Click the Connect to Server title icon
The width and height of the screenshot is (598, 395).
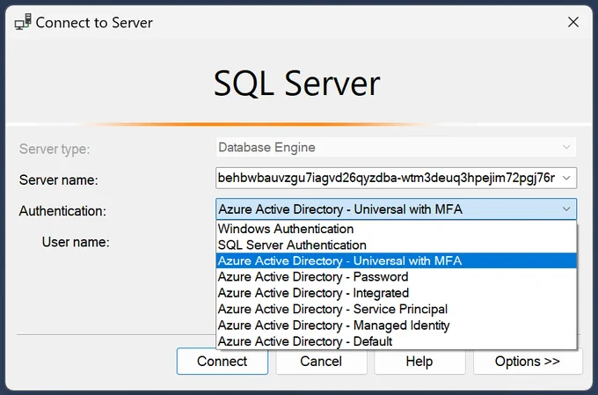23,22
